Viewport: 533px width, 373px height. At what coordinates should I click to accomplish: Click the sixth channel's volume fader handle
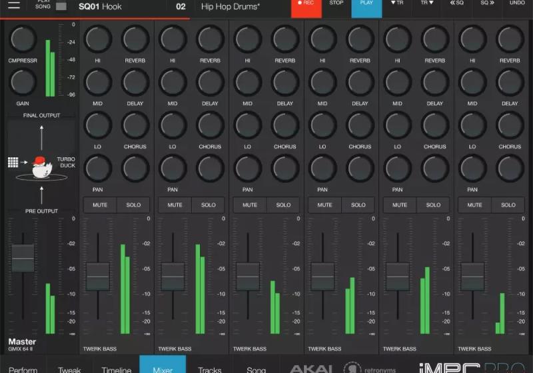click(472, 276)
